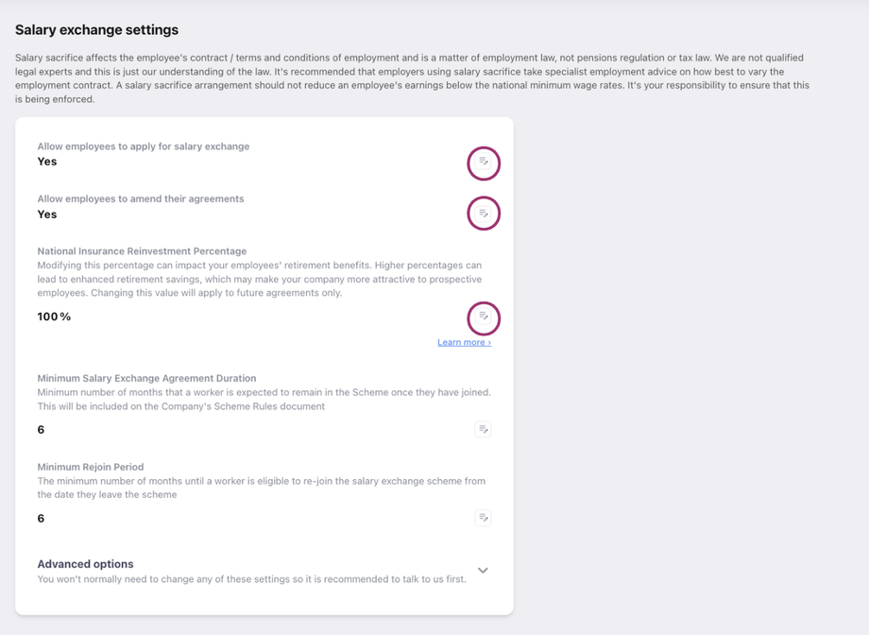Image resolution: width=869 pixels, height=635 pixels.
Task: Click the 'Minimum Salary Exchange Agreement Duration' label
Action: coord(146,378)
